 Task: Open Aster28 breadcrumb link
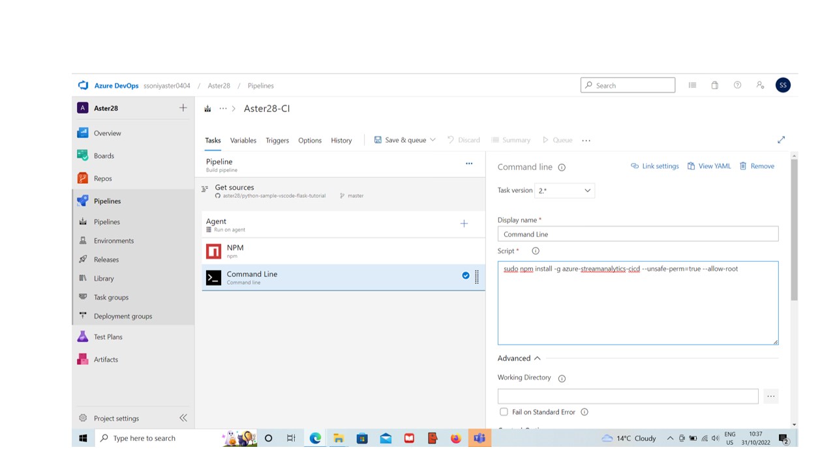219,85
